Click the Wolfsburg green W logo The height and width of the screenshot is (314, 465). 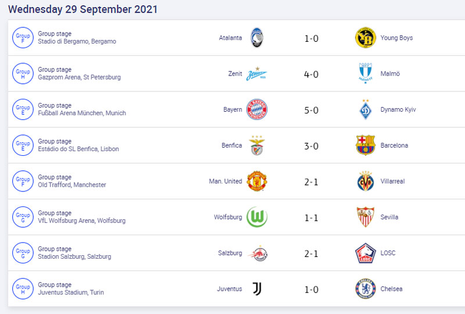coord(257,217)
